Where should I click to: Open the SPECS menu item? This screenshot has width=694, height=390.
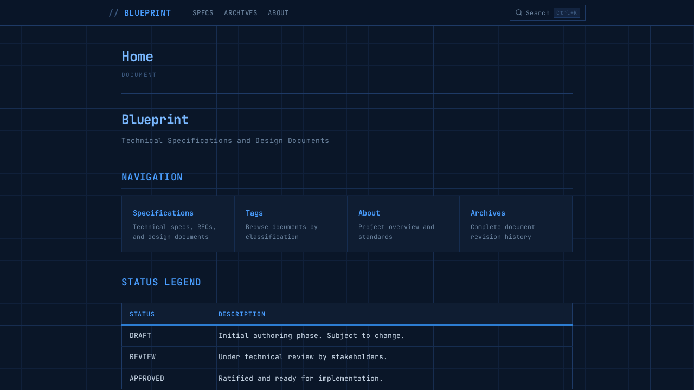[203, 12]
